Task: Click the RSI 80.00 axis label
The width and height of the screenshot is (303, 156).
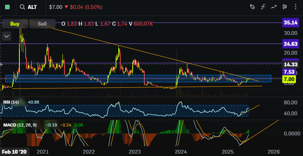Action: point(291,102)
